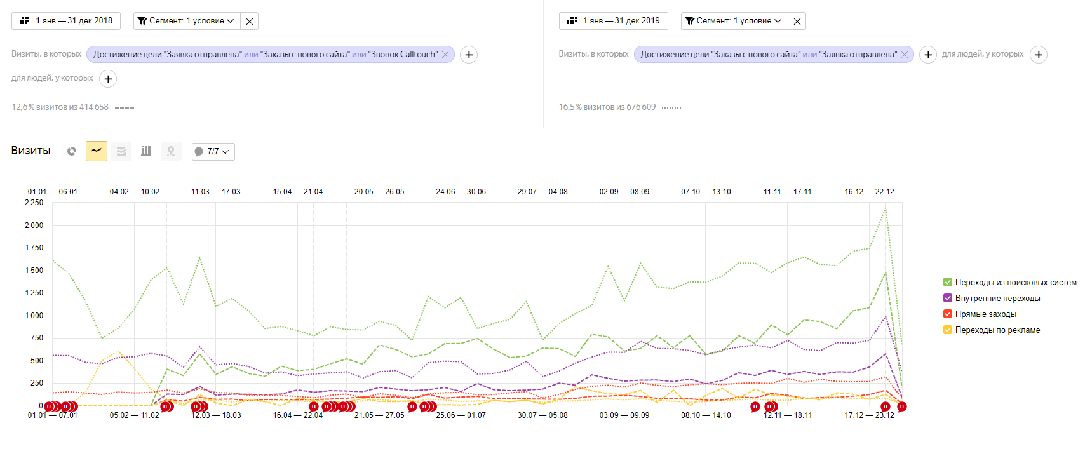Delete the 'Звонок Calltouch' goal condition chip
The width and height of the screenshot is (1085, 463).
click(445, 55)
